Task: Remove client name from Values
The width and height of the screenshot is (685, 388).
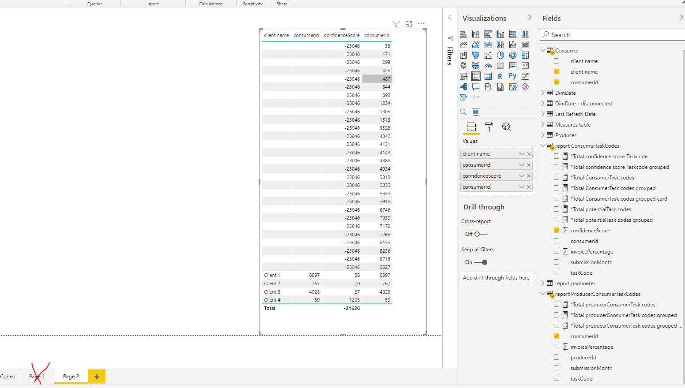Action: [x=529, y=154]
